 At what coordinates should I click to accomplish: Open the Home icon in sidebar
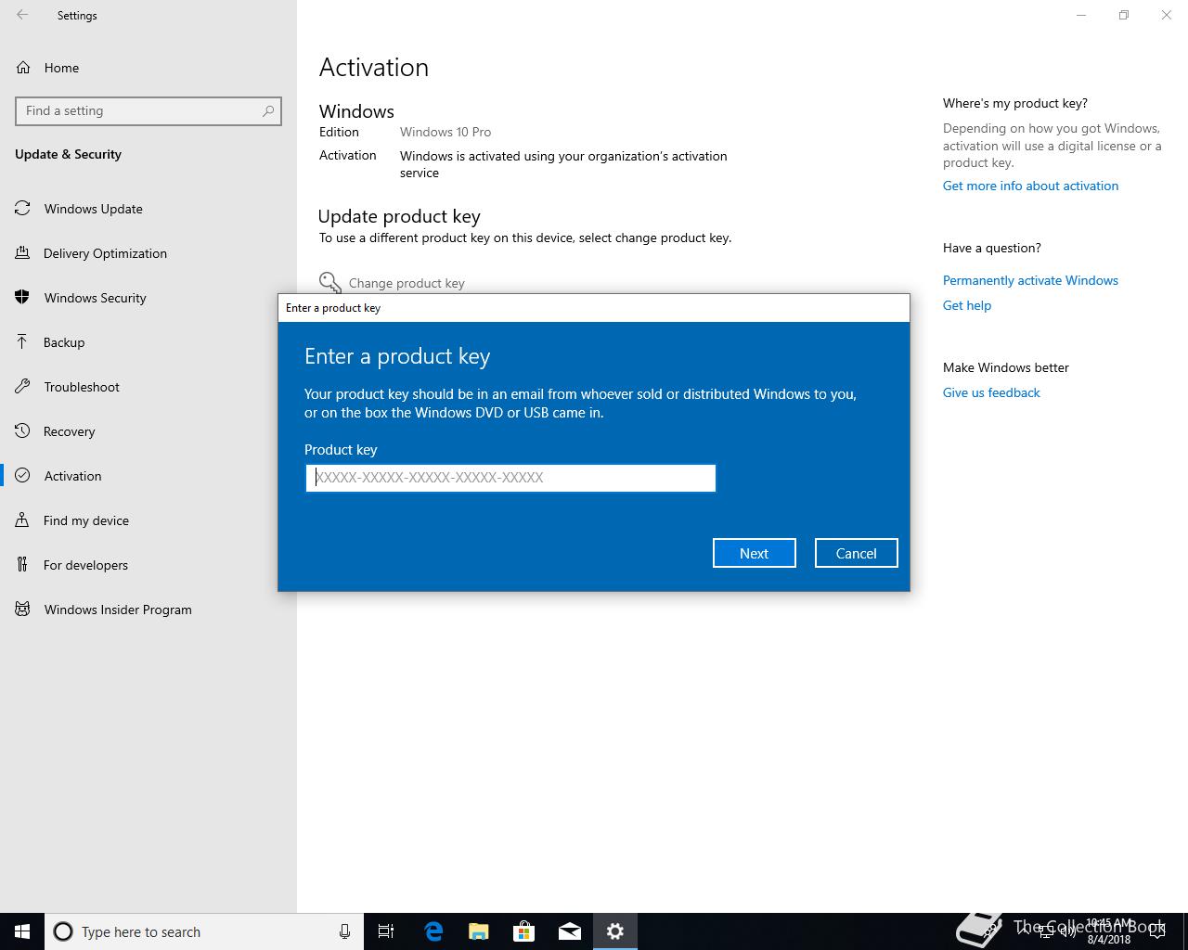click(23, 68)
